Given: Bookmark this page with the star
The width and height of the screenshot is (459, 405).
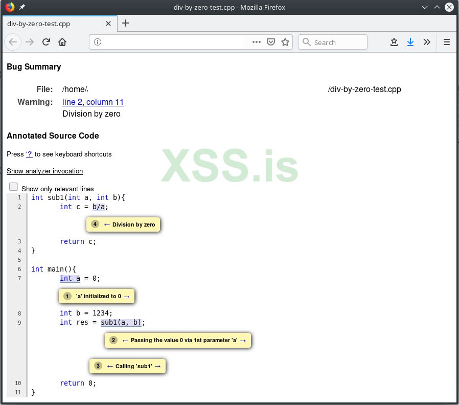Looking at the screenshot, I should point(285,42).
